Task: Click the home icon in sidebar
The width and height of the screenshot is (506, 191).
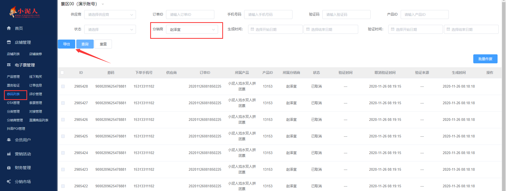Action: point(9,28)
